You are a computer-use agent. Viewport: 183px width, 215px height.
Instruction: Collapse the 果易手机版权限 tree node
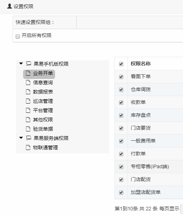(21, 64)
